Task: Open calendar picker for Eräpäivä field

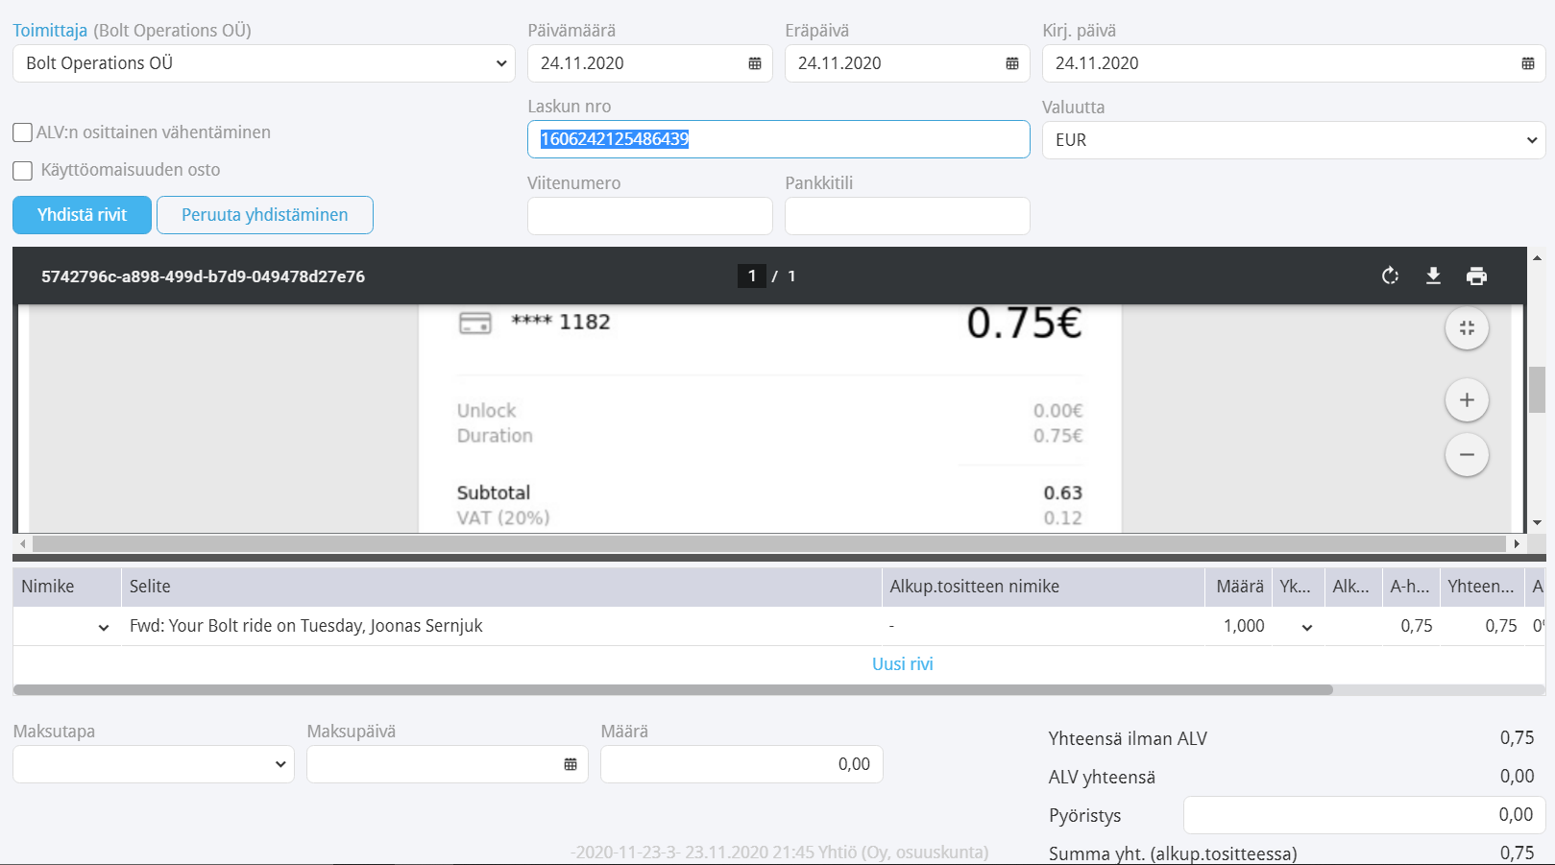Action: [x=1012, y=63]
